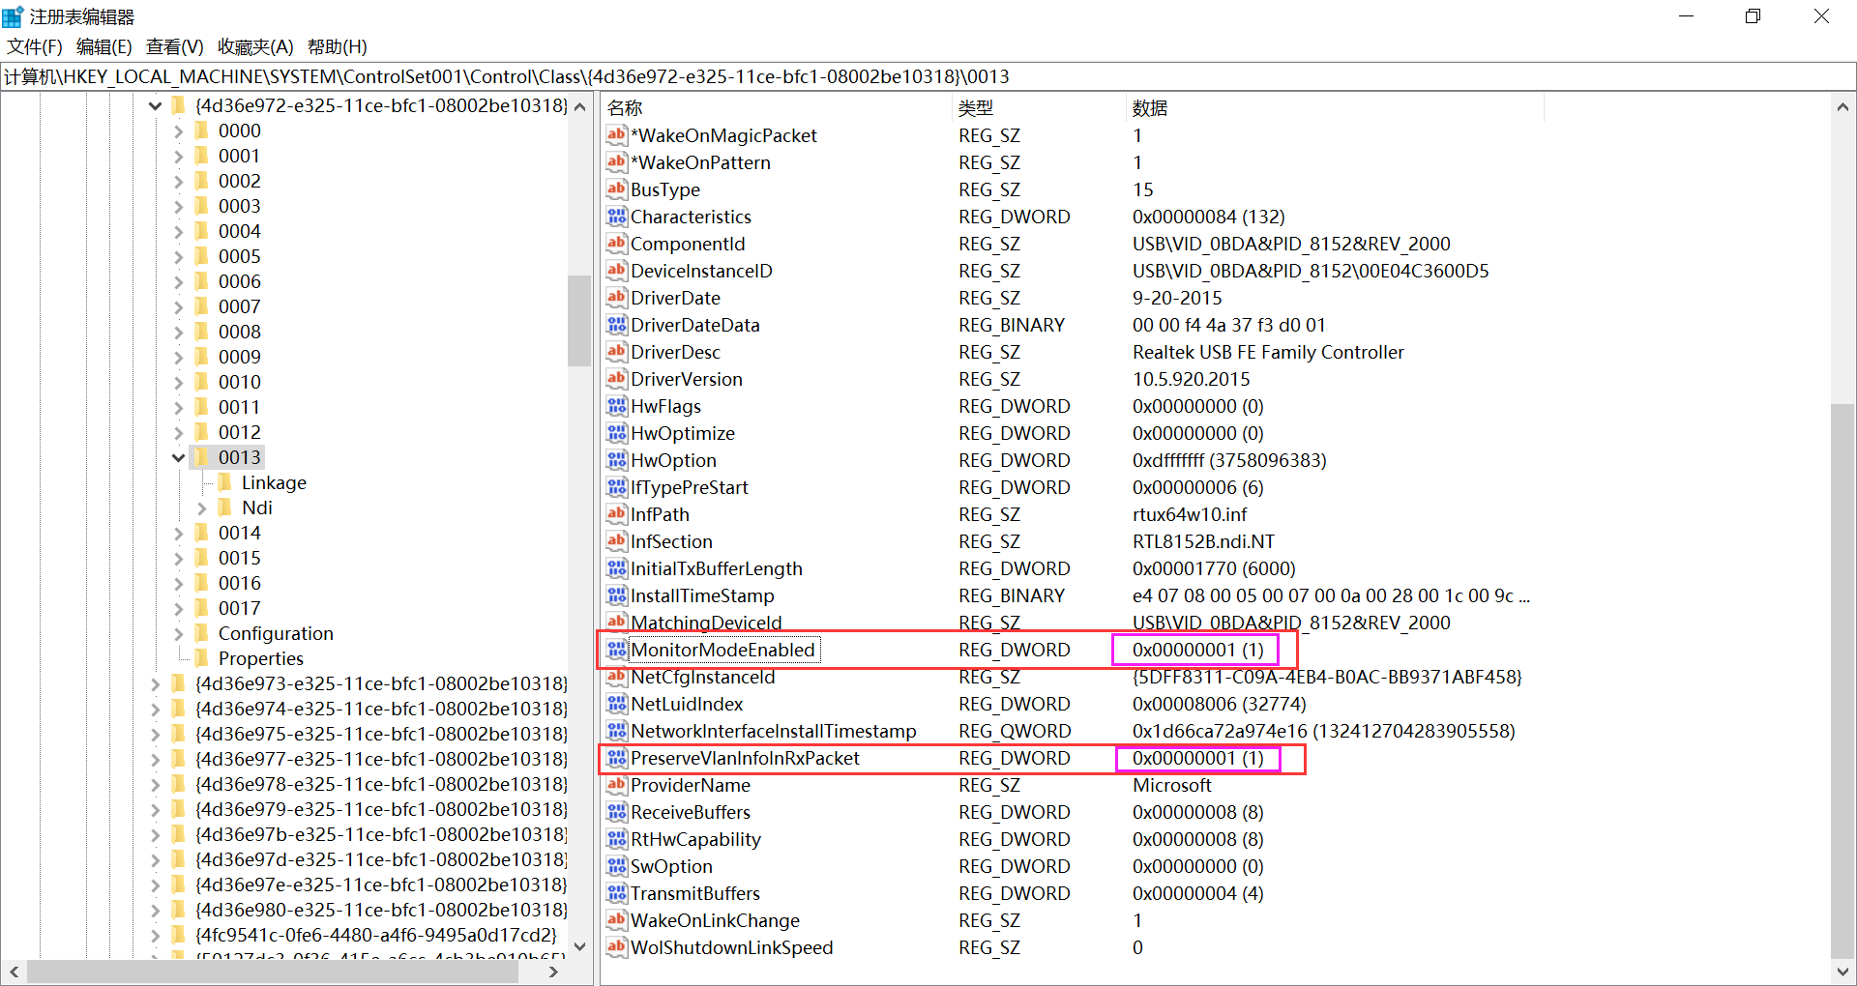Click the string icon beside InfPath
Viewport: 1857px width, 986px height.
coord(617,514)
